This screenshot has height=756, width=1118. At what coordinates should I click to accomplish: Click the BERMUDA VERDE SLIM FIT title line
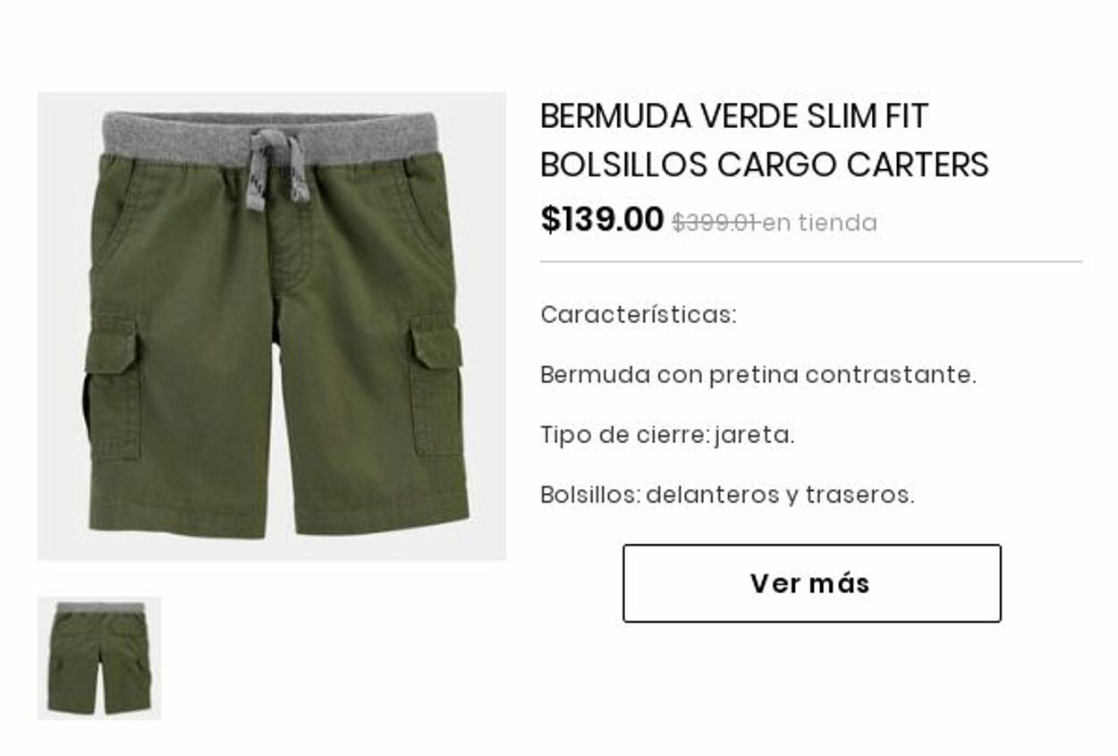coord(734,116)
